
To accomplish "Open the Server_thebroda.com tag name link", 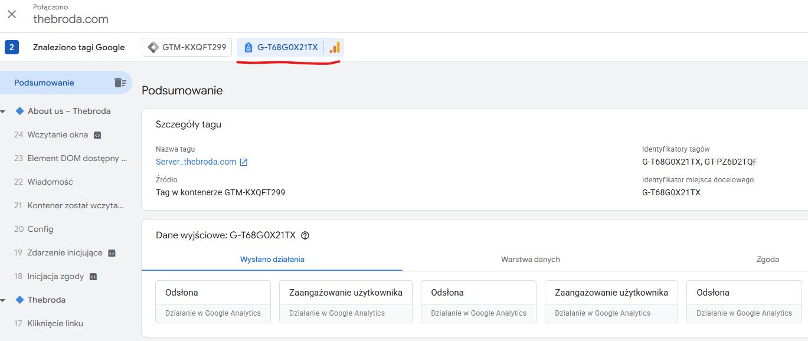I will click(196, 162).
